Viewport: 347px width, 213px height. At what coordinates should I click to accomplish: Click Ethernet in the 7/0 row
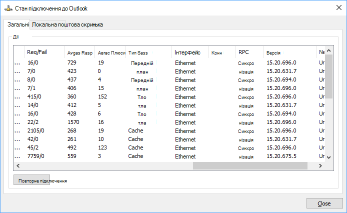[185, 71]
